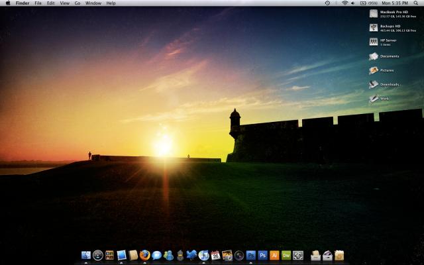
Task: Select the Downloads folder on desktop
Action: (374, 85)
